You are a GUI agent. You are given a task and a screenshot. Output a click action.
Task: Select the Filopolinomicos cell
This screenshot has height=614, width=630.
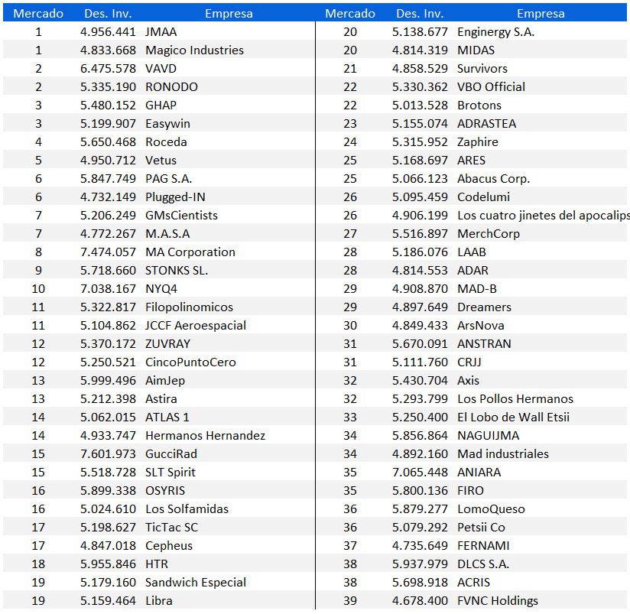[190, 307]
